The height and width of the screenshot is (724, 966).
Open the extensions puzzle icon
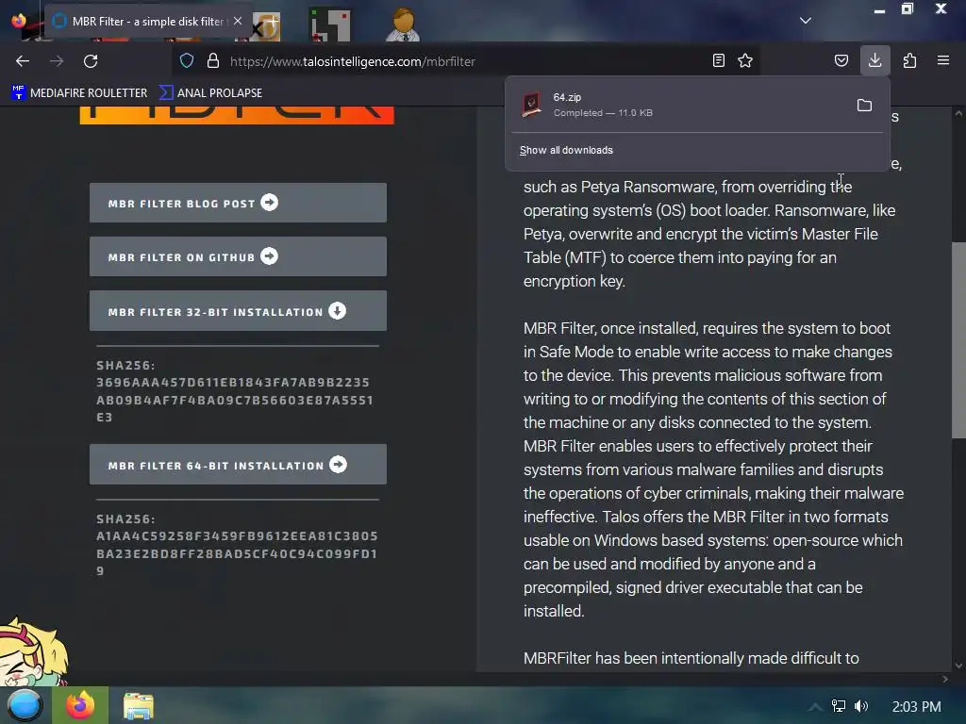click(909, 60)
